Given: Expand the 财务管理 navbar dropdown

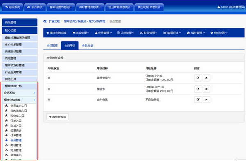Looking at the screenshot, I should tap(148, 33).
